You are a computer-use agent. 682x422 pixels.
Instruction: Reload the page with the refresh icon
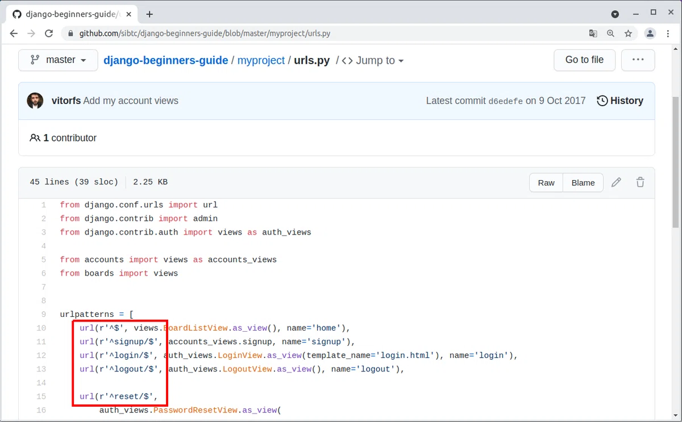tap(49, 34)
